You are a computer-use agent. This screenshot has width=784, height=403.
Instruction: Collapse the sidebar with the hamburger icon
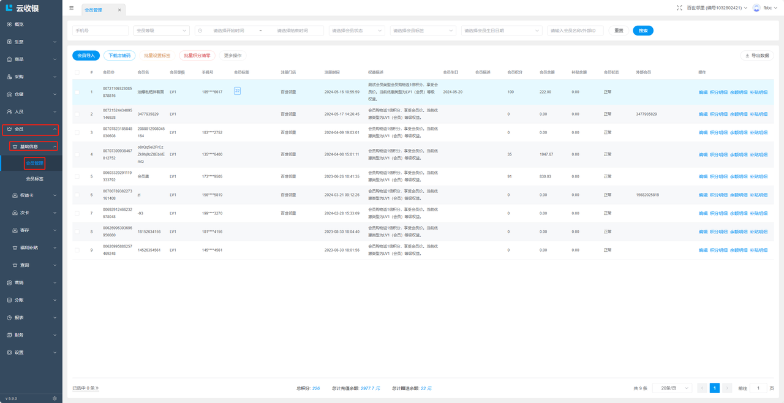click(x=72, y=8)
